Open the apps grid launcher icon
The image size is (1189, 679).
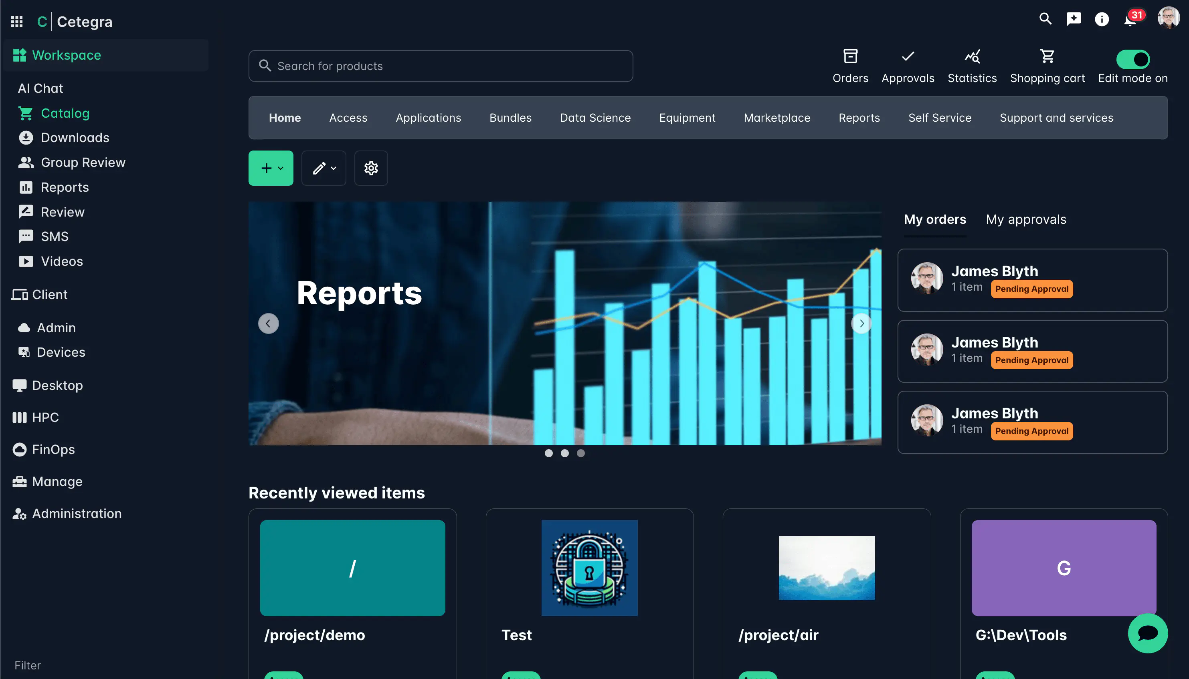point(17,22)
